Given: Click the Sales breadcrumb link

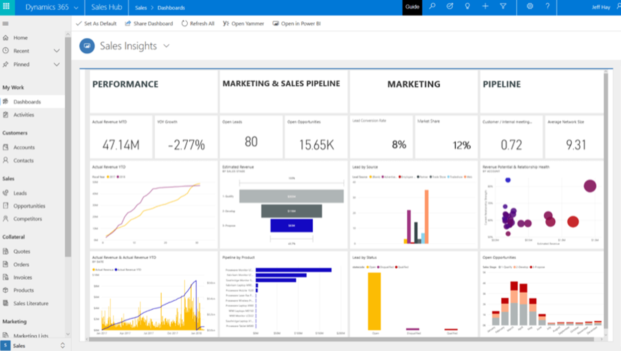Looking at the screenshot, I should pyautogui.click(x=141, y=8).
